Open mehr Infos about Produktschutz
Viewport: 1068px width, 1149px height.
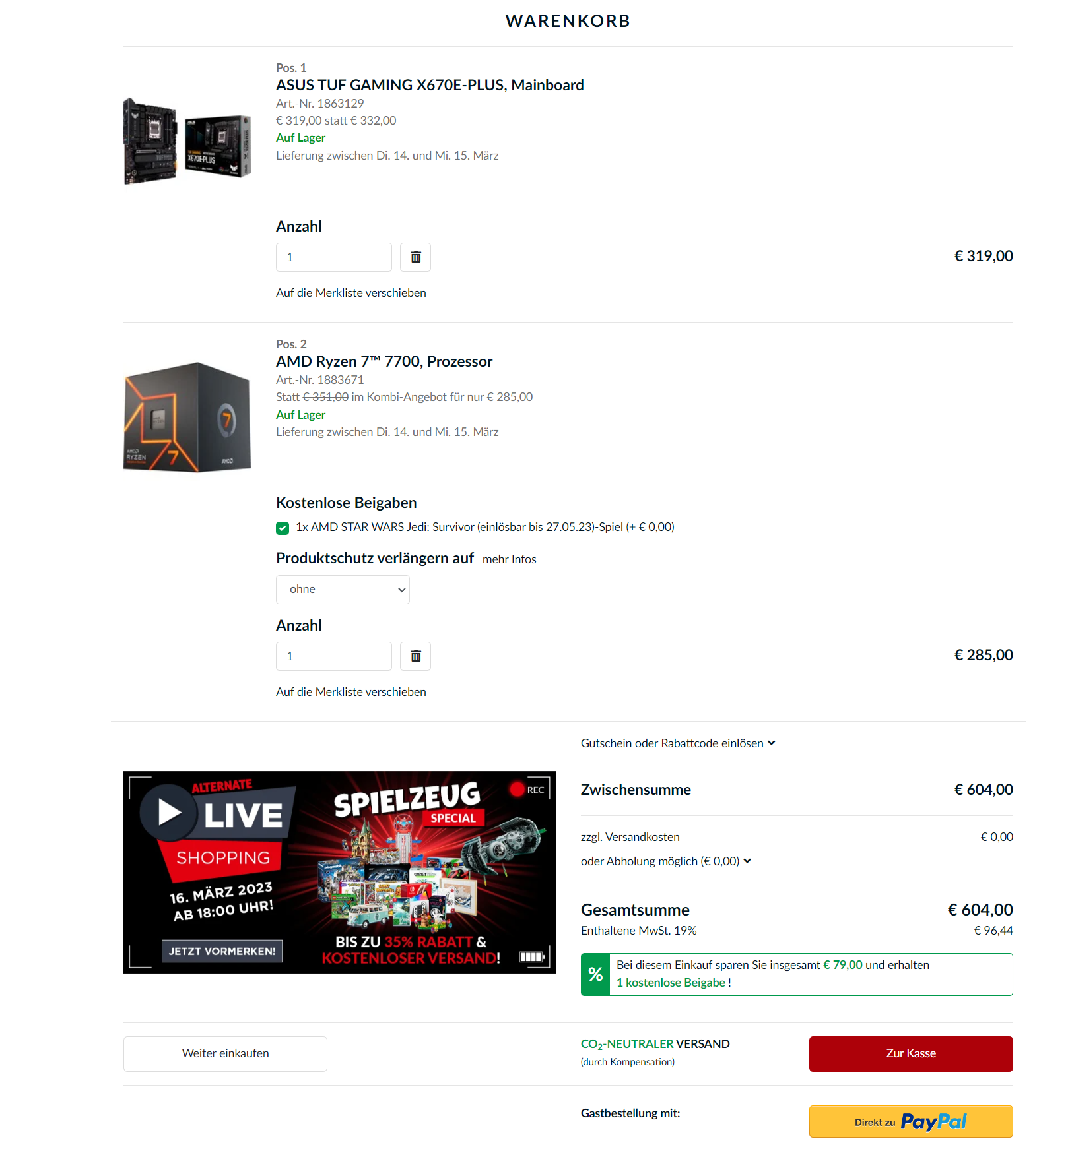510,559
